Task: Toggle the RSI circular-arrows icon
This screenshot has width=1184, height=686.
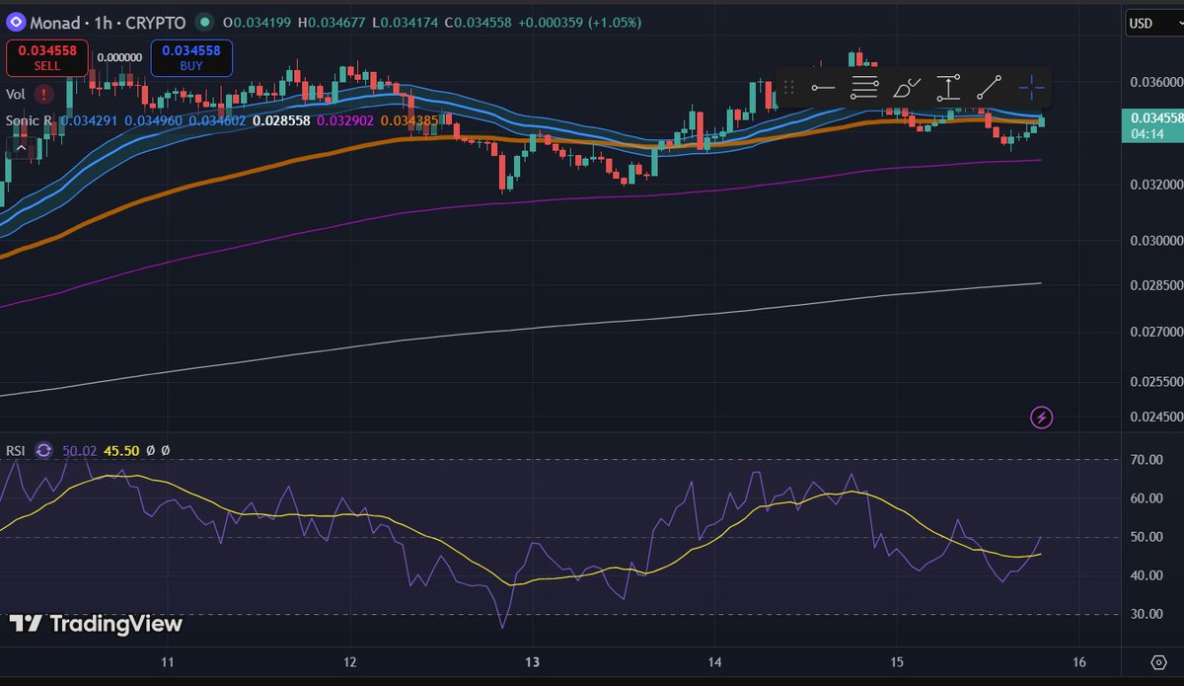Action: (43, 450)
